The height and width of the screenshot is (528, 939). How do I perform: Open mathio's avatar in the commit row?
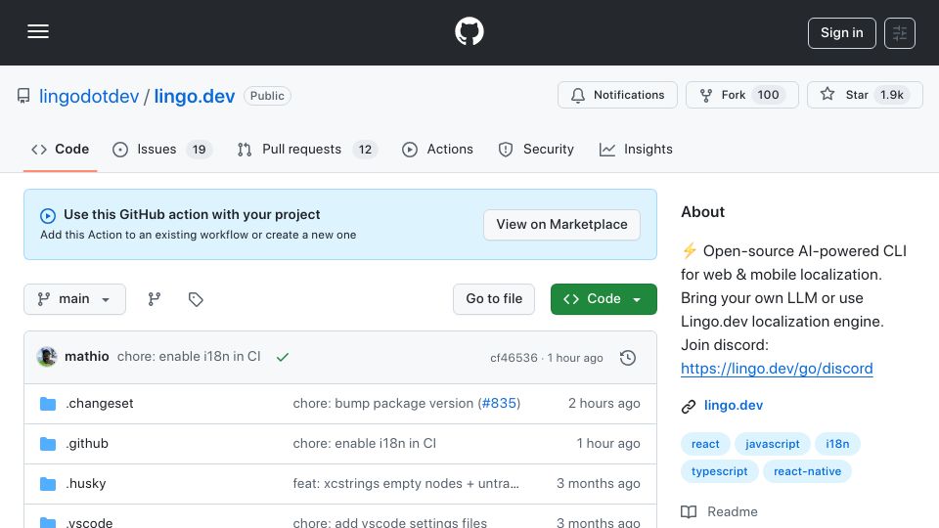point(47,357)
